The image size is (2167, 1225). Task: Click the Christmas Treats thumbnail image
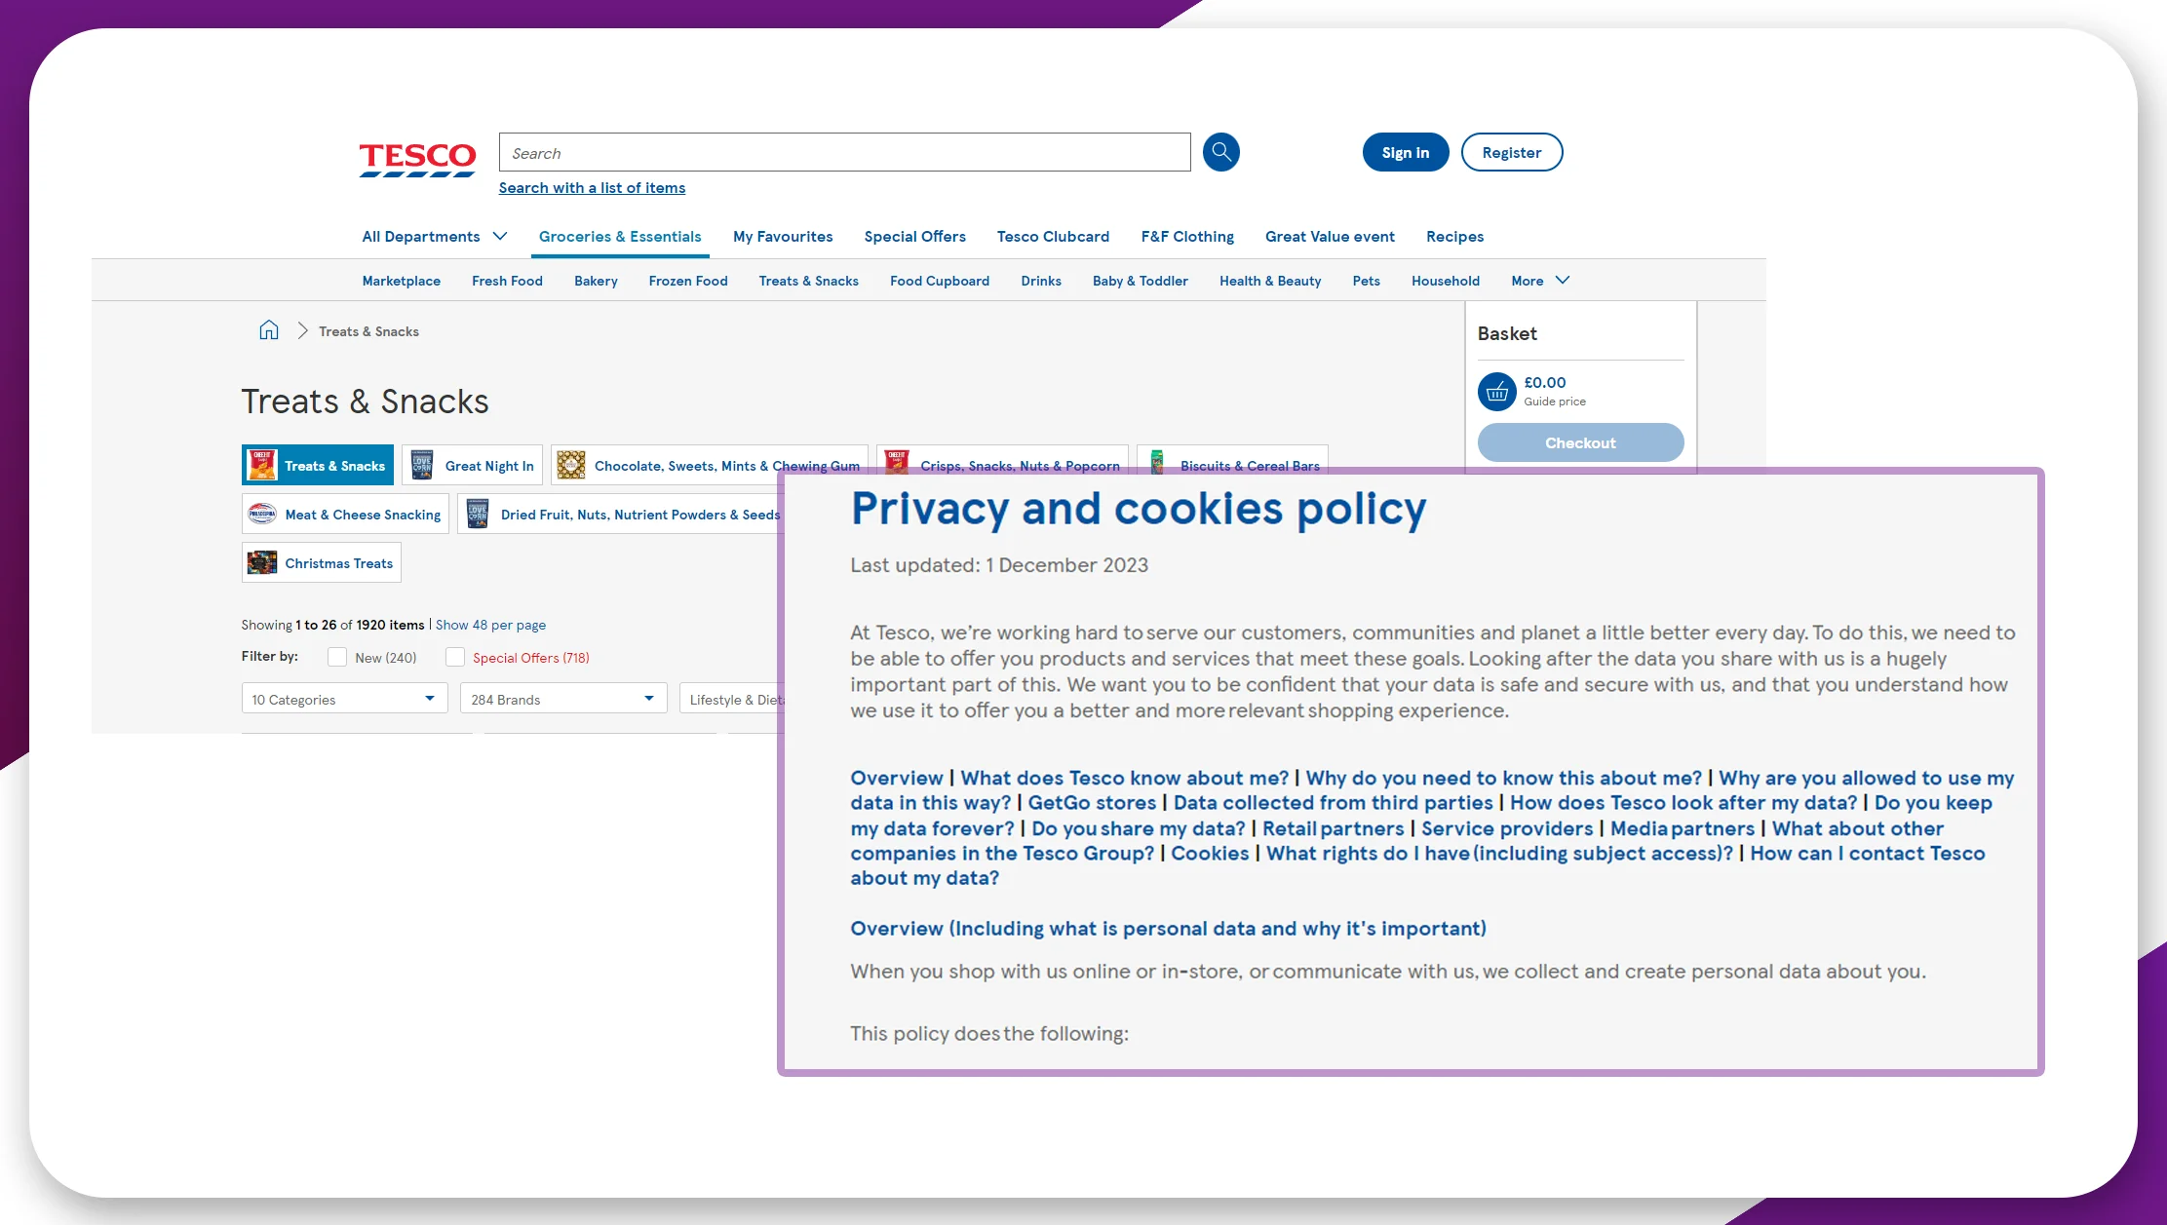(x=262, y=562)
